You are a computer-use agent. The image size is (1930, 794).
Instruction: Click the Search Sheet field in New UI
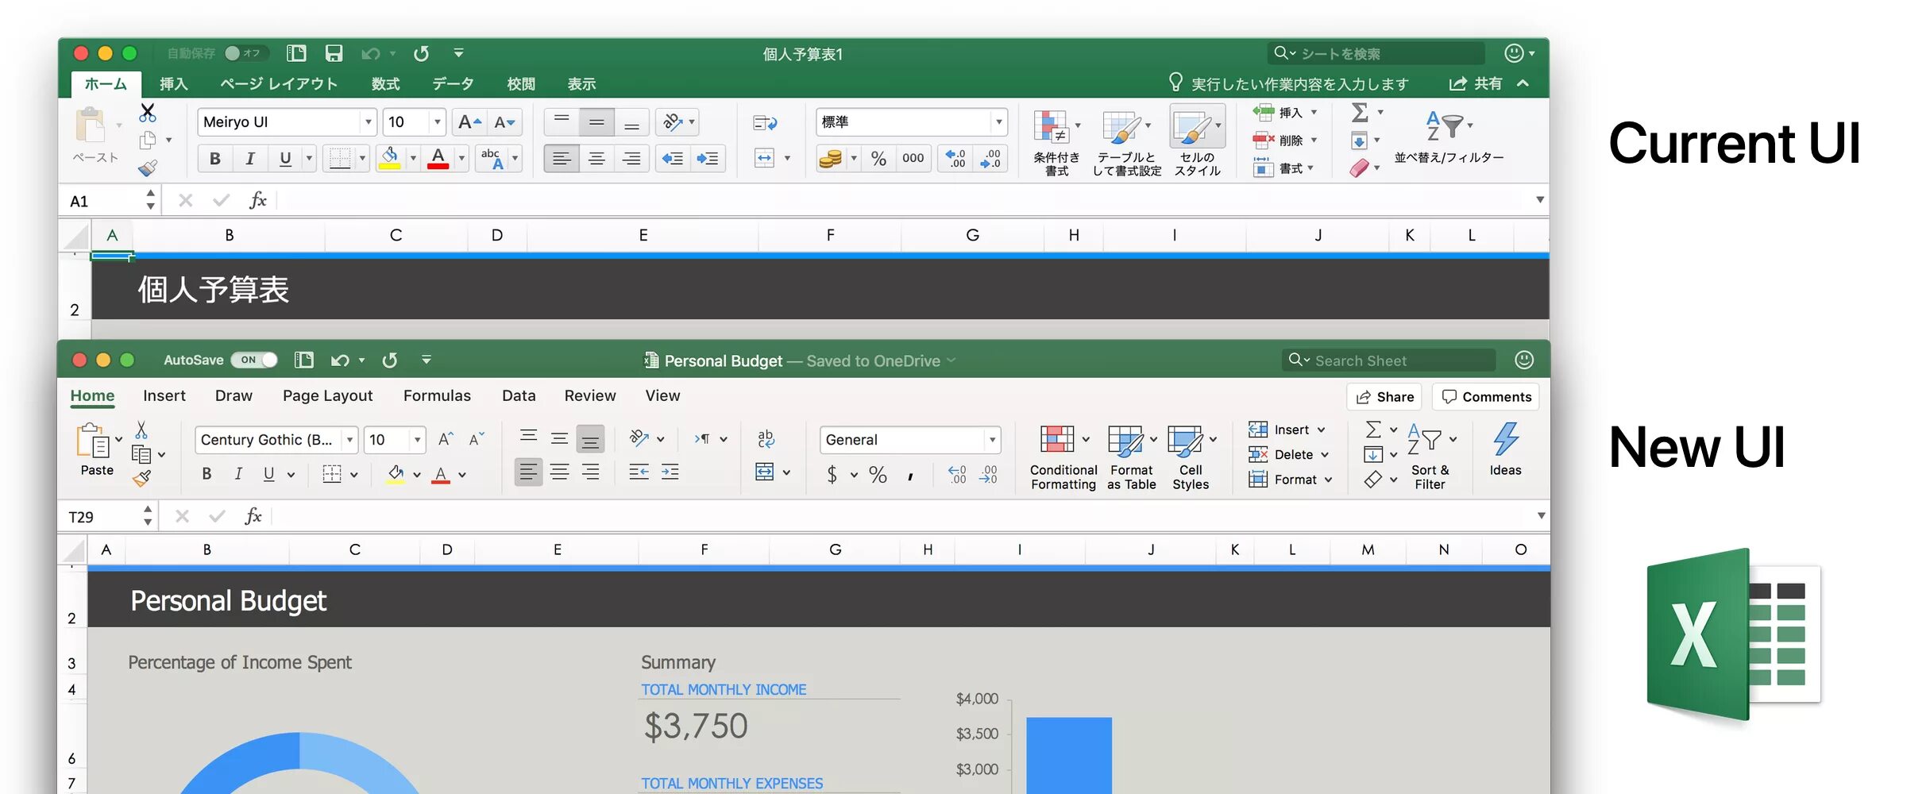point(1388,360)
